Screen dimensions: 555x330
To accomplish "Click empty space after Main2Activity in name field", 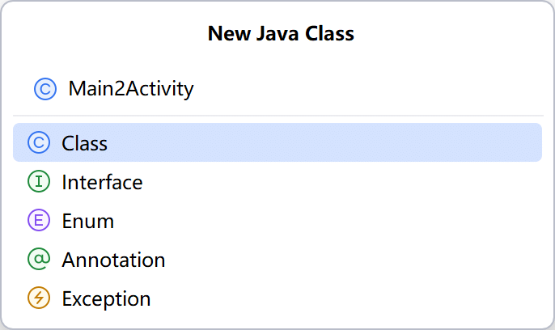I will (x=364, y=88).
